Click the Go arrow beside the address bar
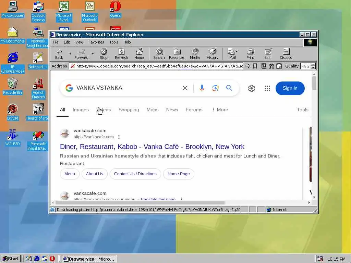Image resolution: width=351 pixels, height=263 pixels. (x=247, y=66)
